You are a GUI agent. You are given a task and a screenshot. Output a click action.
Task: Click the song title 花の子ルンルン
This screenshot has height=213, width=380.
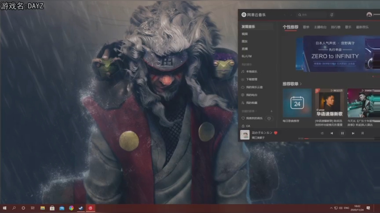pyautogui.click(x=262, y=133)
